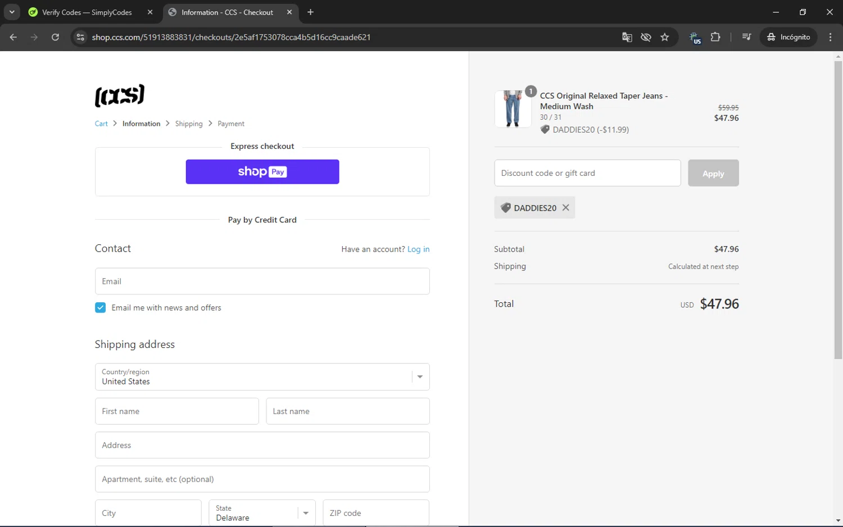Open Chrome three-dot menu
The width and height of the screenshot is (843, 527).
(830, 37)
